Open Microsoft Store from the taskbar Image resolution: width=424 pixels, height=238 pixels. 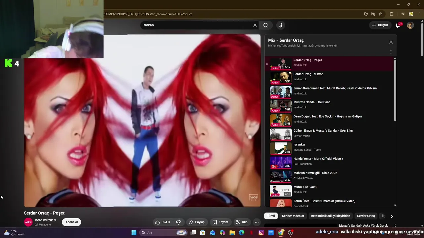(203, 233)
